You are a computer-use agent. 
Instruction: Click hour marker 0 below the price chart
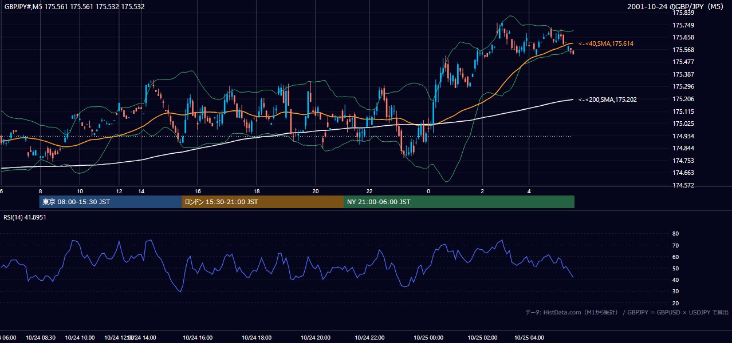[x=428, y=192]
